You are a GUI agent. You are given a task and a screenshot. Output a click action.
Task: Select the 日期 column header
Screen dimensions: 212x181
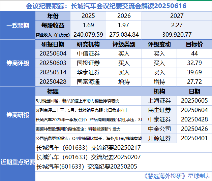tap(194, 92)
